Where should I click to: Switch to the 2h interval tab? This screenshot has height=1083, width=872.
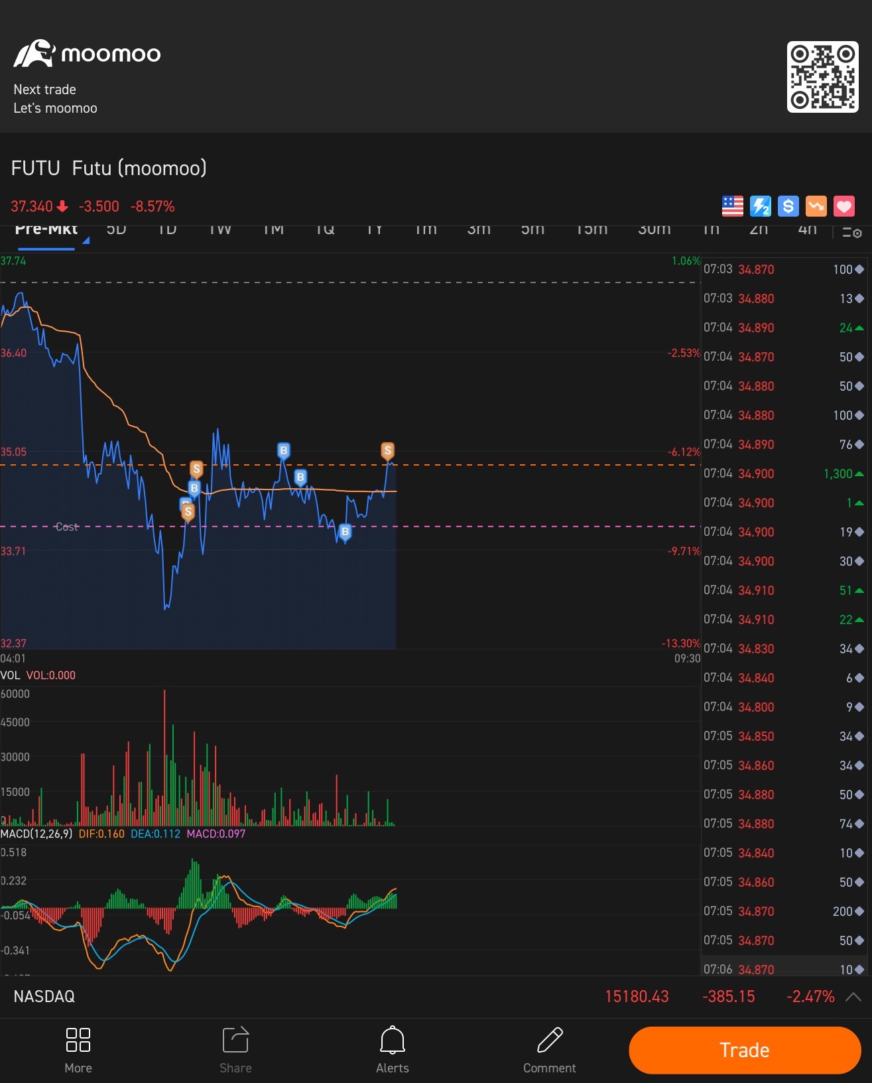[x=759, y=229]
